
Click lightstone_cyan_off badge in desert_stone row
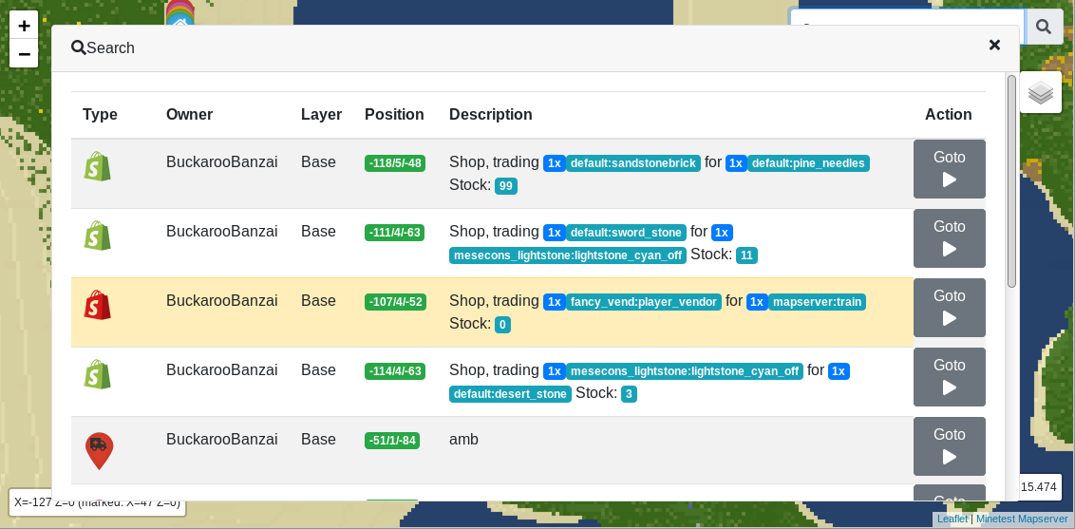(x=685, y=370)
